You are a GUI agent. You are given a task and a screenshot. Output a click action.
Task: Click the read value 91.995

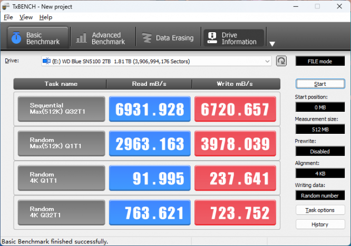(150, 178)
